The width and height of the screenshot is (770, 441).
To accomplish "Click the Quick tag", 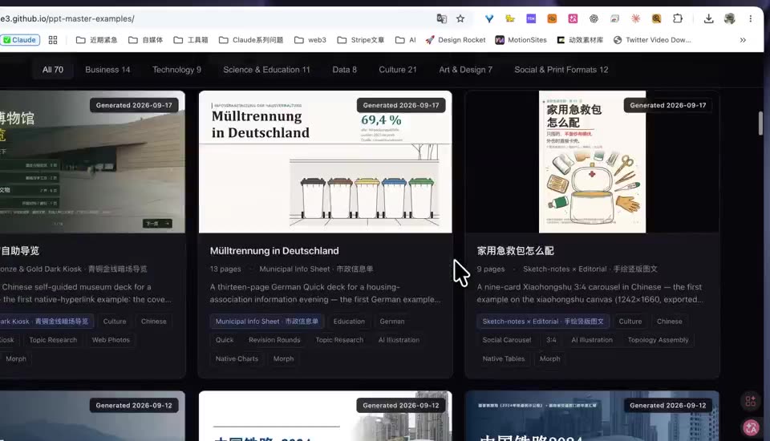I will coord(225,340).
